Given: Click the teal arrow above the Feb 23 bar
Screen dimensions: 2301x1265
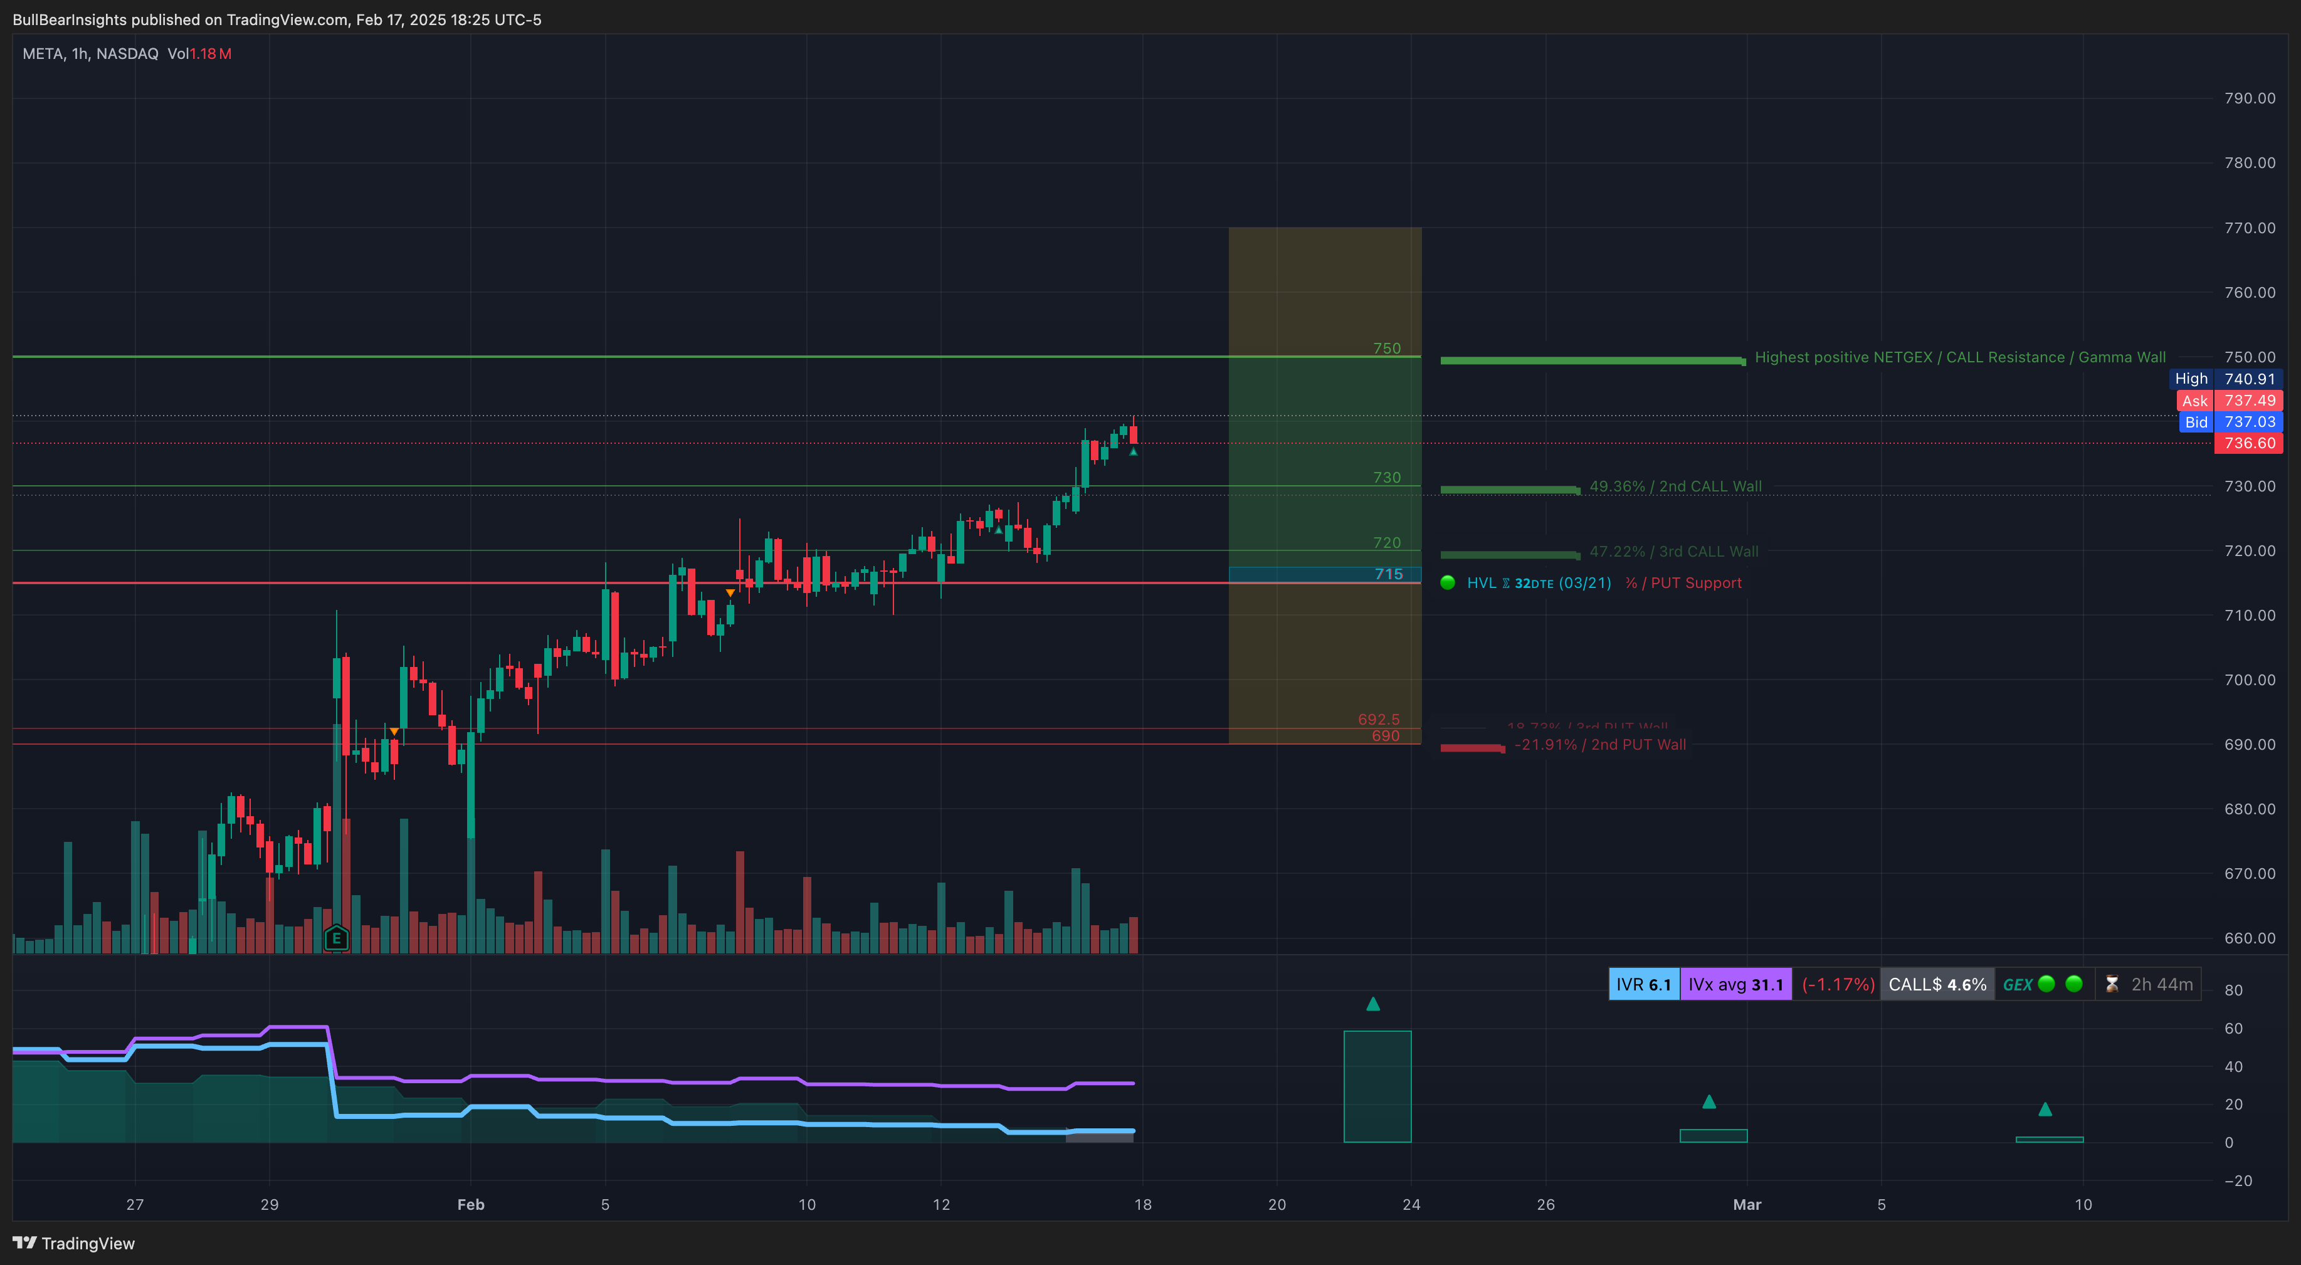Looking at the screenshot, I should [1373, 1004].
